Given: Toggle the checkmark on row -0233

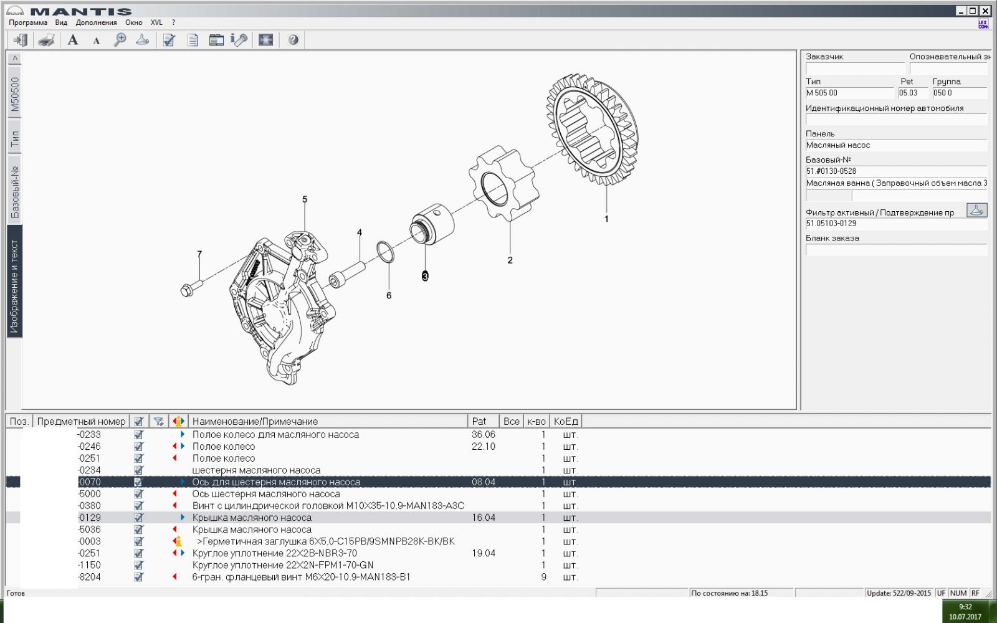Looking at the screenshot, I should click(138, 435).
